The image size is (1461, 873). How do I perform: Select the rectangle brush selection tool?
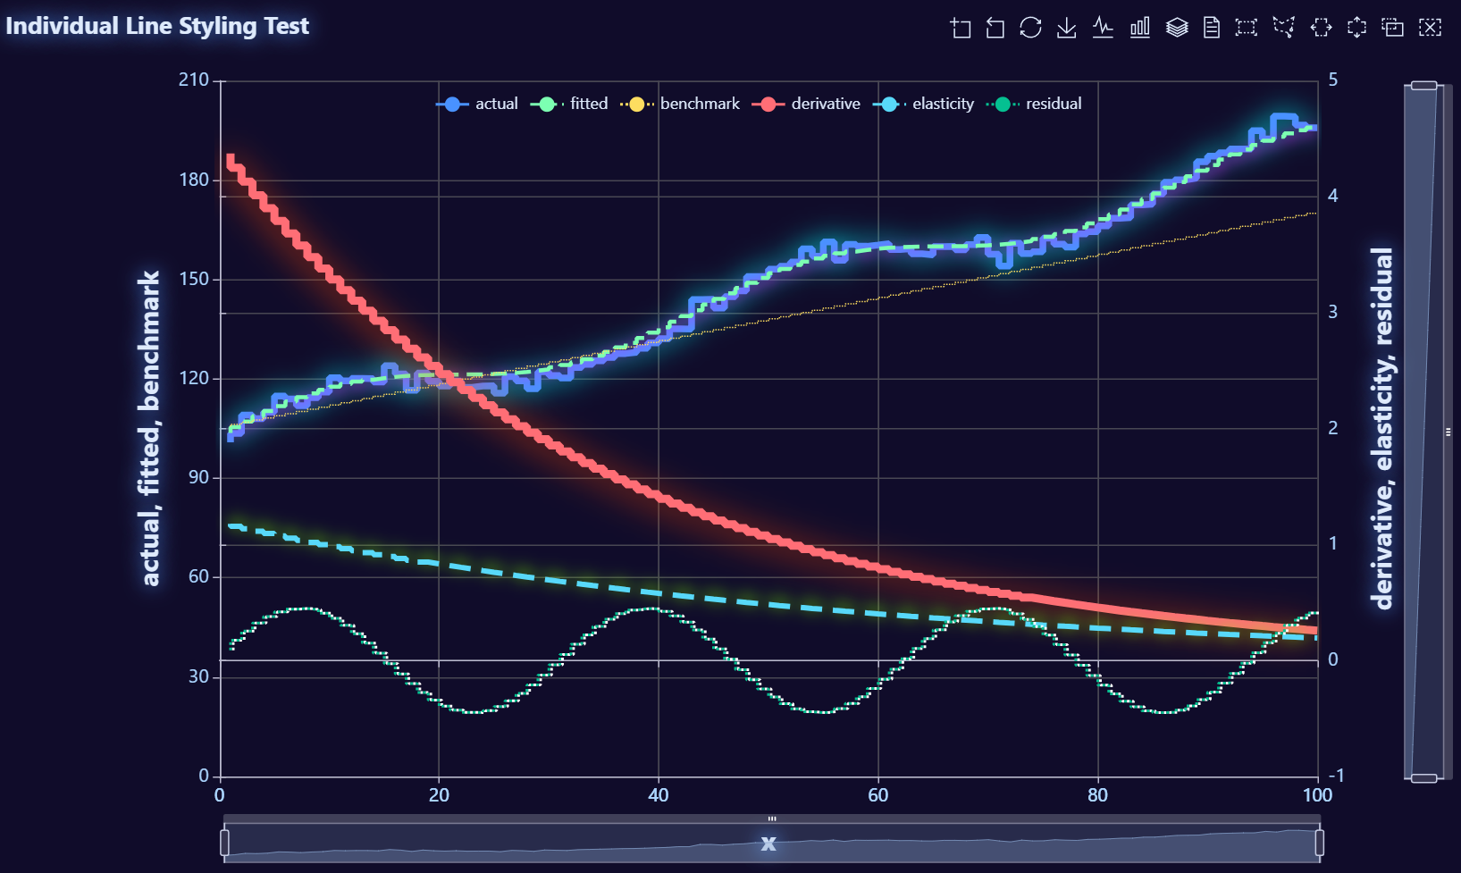click(1246, 28)
